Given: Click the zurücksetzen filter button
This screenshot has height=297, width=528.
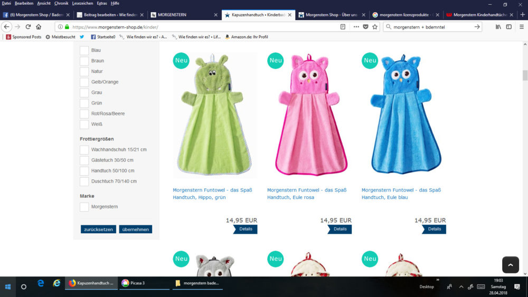Looking at the screenshot, I should [x=98, y=229].
